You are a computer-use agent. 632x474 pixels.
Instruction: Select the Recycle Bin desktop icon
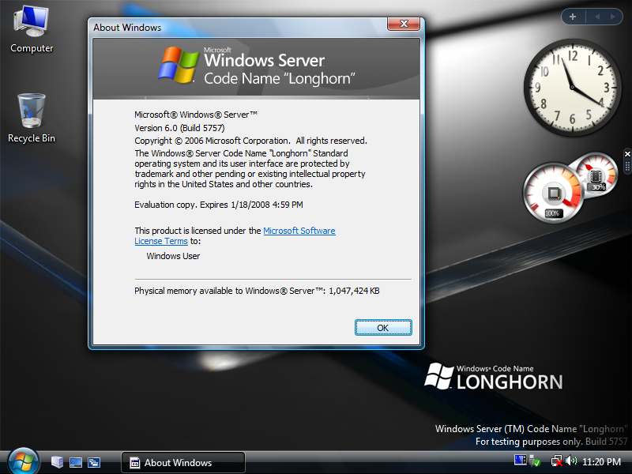click(x=32, y=118)
